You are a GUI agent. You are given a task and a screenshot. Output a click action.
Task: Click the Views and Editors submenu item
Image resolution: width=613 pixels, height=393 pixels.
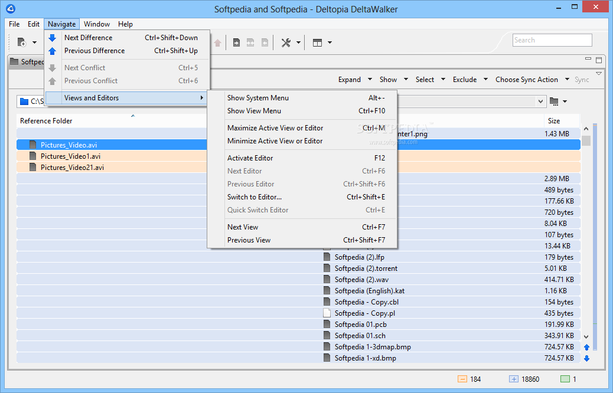(x=126, y=98)
